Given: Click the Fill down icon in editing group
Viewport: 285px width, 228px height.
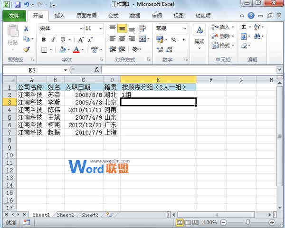Looking at the screenshot, I should tap(244, 37).
